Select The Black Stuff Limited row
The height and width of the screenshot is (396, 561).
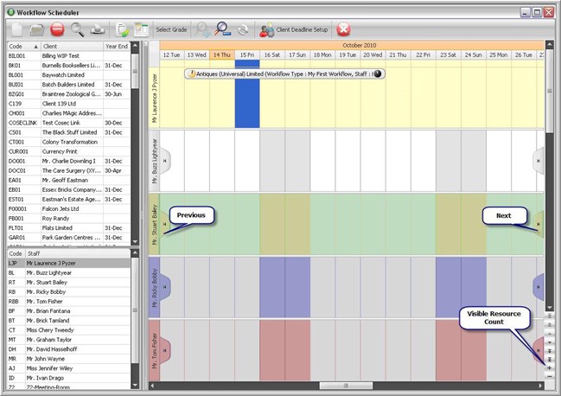[68, 132]
